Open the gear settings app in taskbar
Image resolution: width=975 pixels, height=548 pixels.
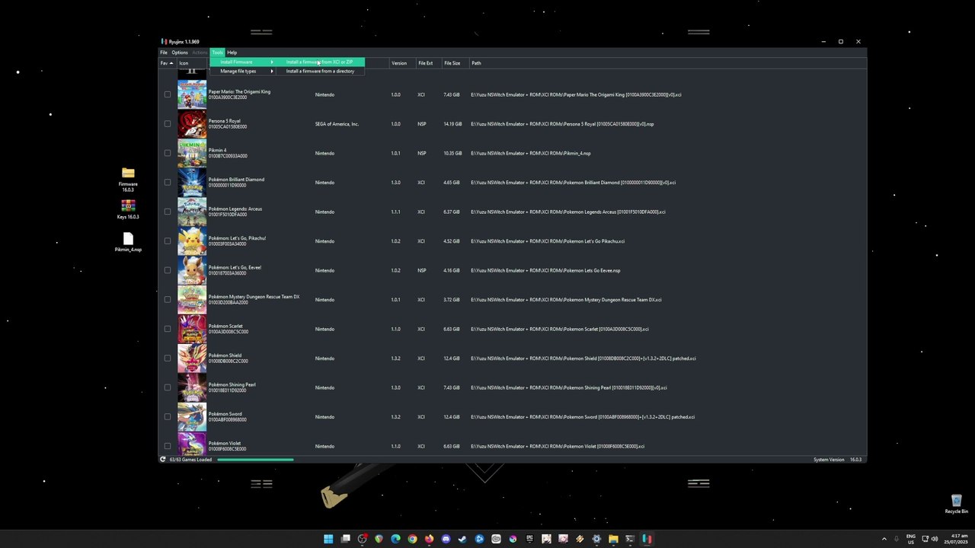click(596, 539)
